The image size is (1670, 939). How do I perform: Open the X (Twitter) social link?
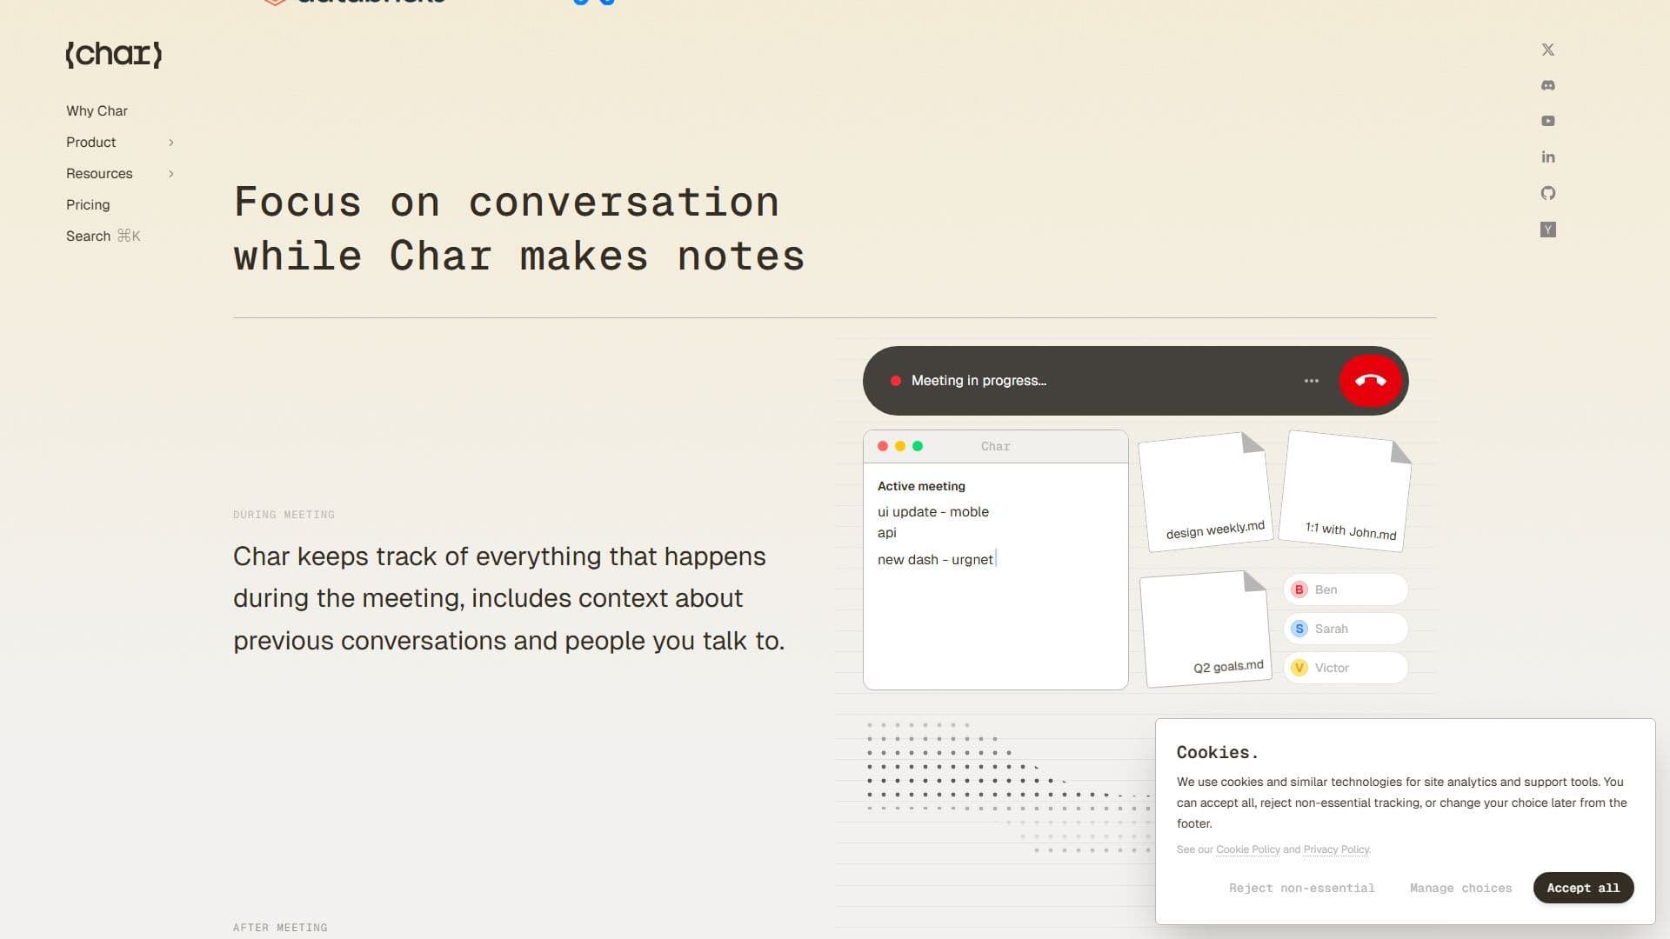click(1547, 50)
